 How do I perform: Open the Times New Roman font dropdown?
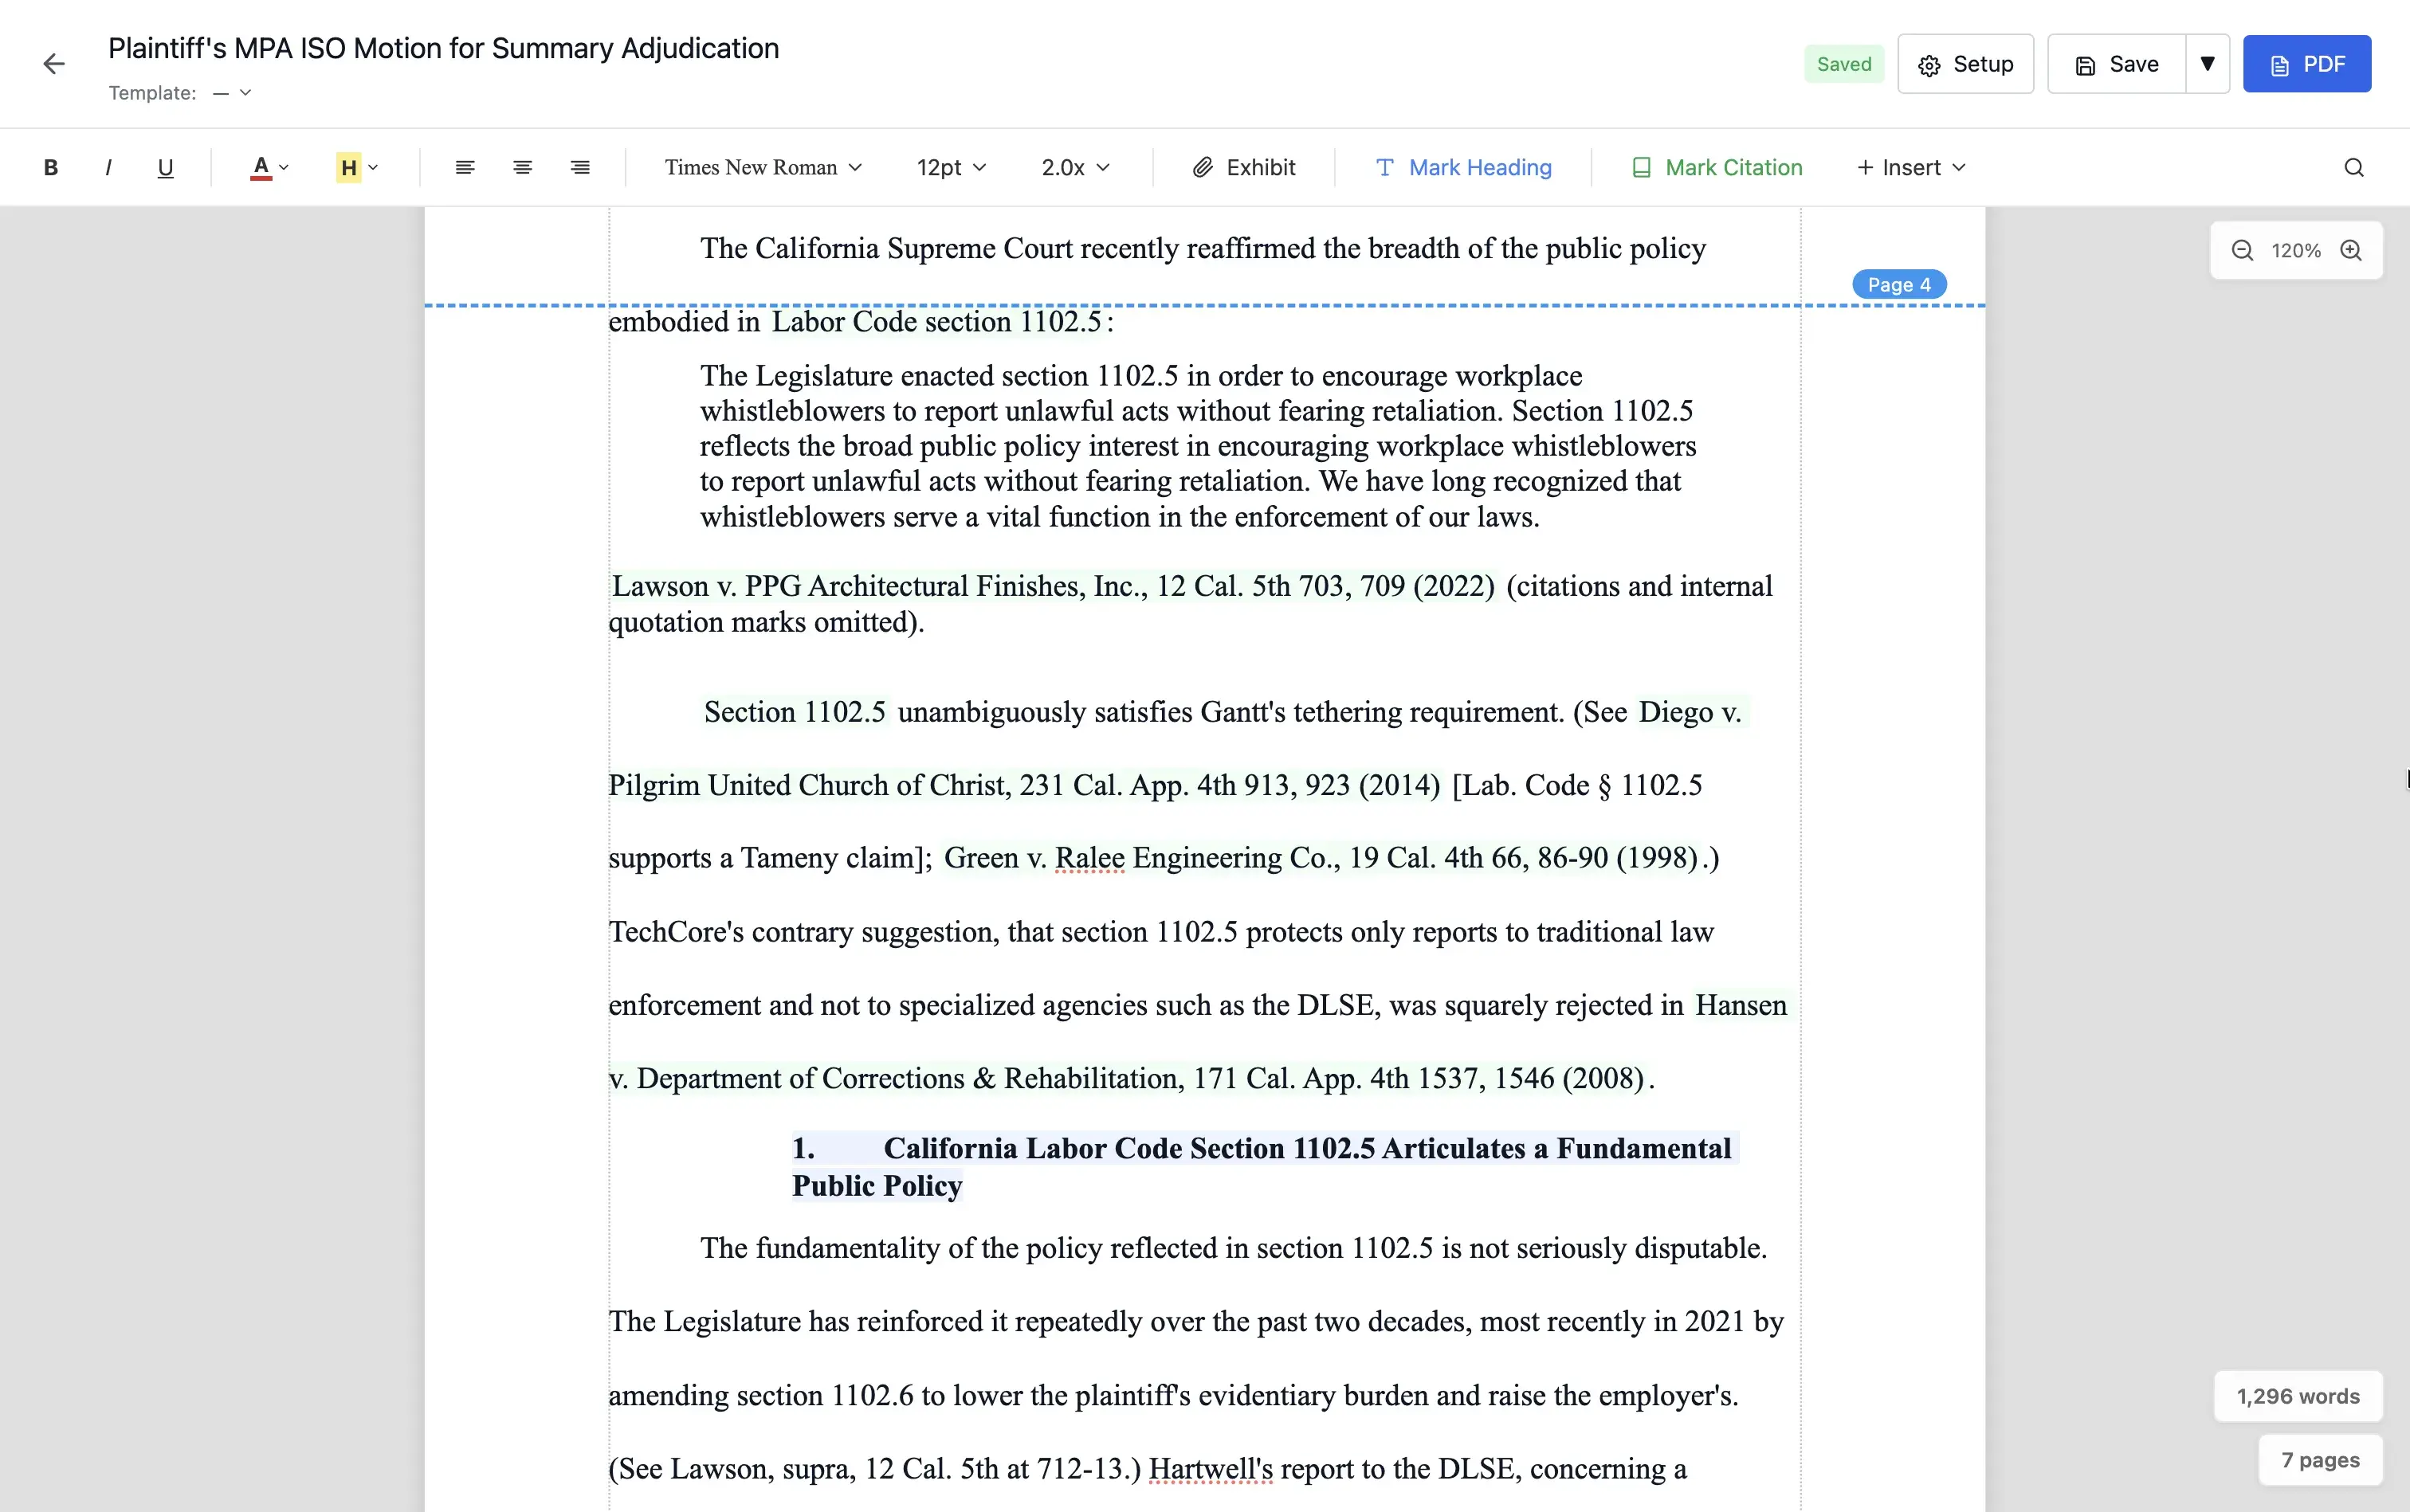coord(763,167)
